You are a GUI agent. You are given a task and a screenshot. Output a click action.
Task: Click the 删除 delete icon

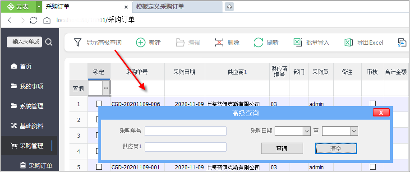point(219,42)
